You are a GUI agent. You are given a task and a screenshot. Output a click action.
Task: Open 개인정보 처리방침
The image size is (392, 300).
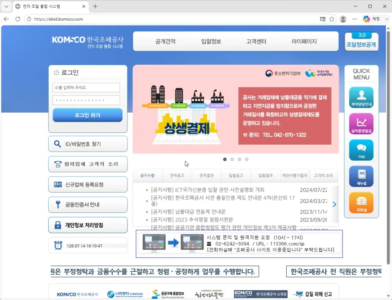[x=88, y=225]
